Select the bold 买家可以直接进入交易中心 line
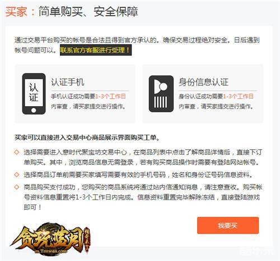Screen dimensions: 280x261 pos(87,137)
